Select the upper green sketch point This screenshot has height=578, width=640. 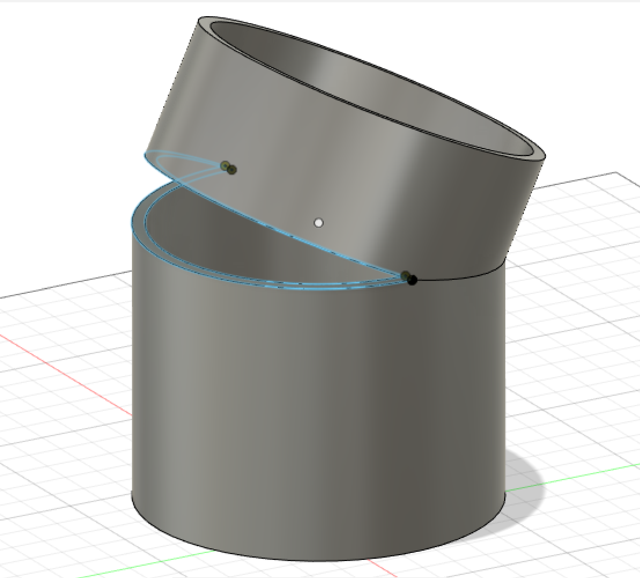pos(225,165)
